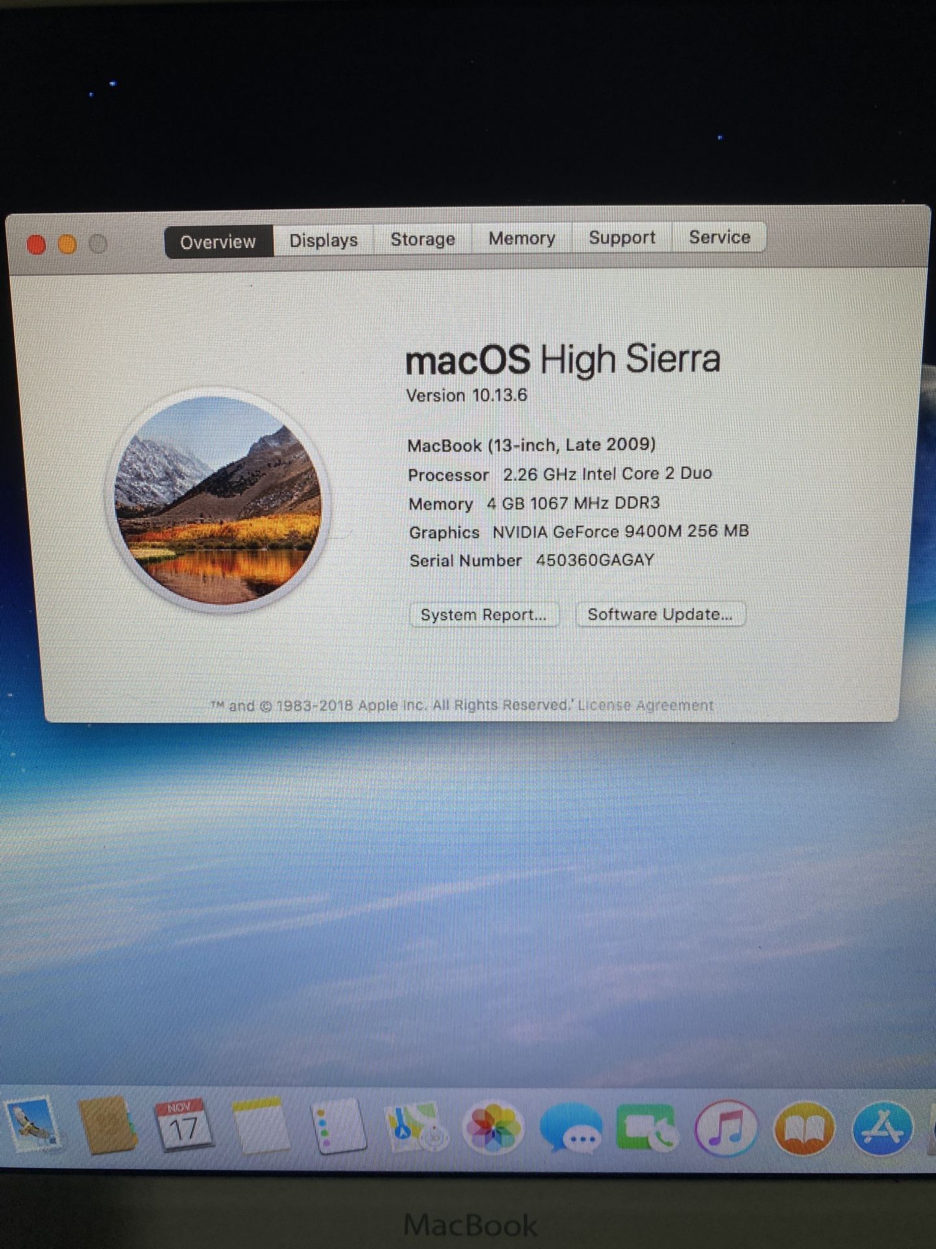Open the Photos app in the Dock
Viewport: 936px width, 1249px height.
(x=493, y=1127)
